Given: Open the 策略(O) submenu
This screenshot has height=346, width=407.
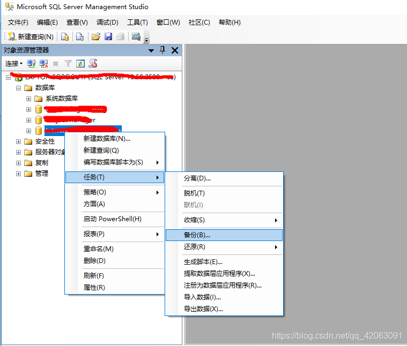Looking at the screenshot, I should (115, 192).
